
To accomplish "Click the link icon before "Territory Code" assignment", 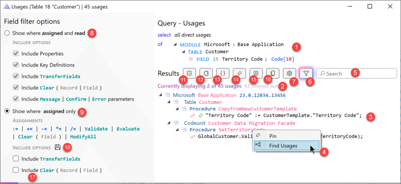I will 193,115.
